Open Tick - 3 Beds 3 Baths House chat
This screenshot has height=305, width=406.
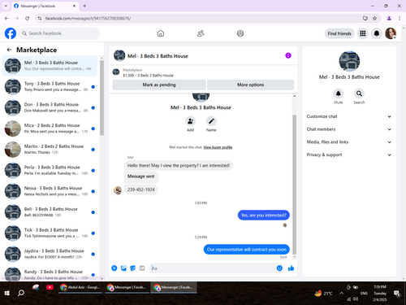pos(50,233)
